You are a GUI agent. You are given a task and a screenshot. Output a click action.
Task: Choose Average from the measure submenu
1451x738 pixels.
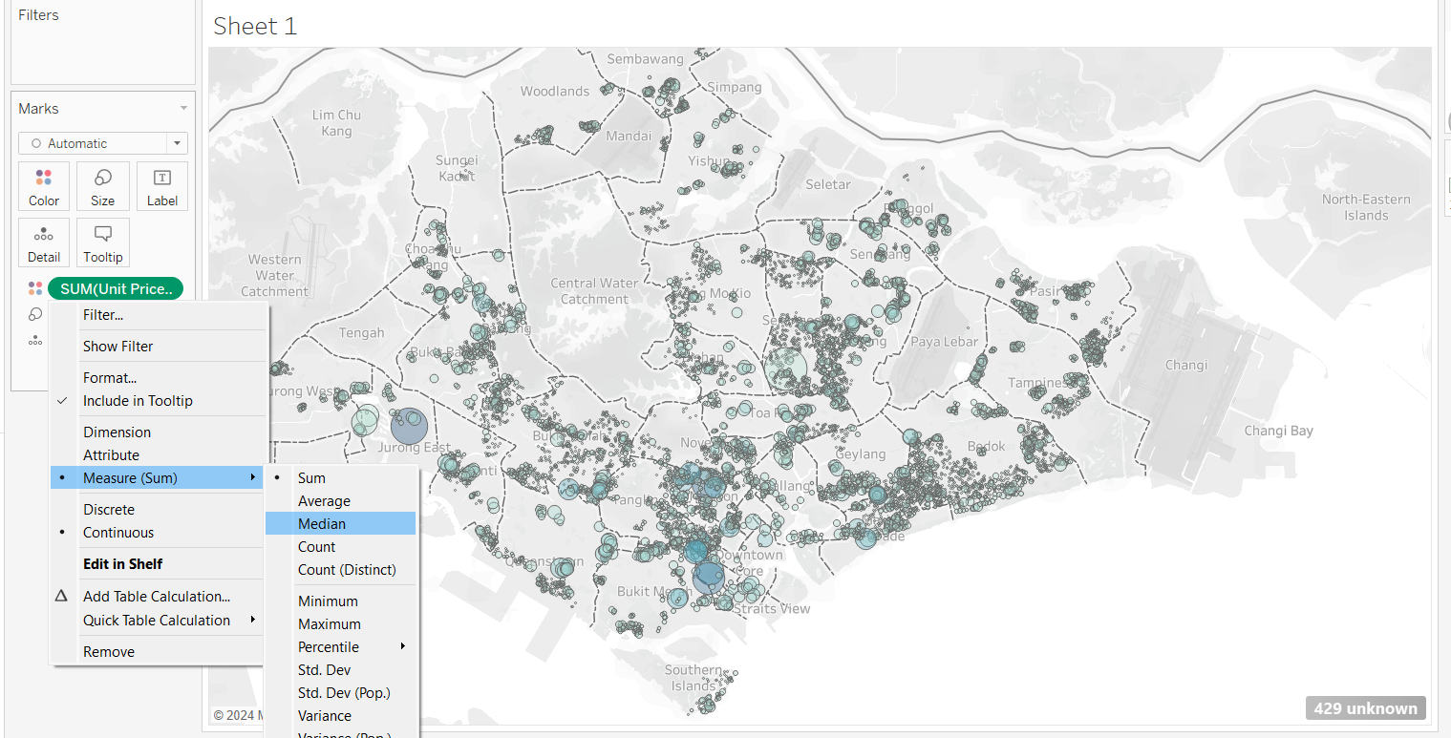(324, 501)
